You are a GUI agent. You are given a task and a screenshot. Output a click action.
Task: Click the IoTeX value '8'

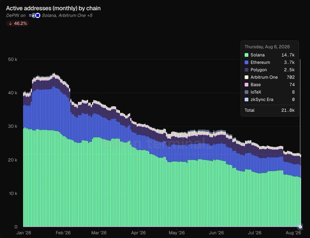click(x=294, y=92)
